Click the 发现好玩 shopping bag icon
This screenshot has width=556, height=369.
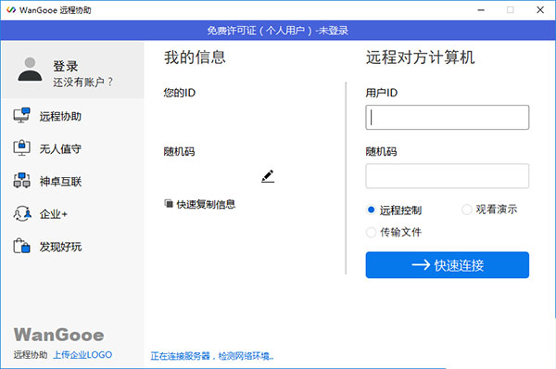(21, 246)
